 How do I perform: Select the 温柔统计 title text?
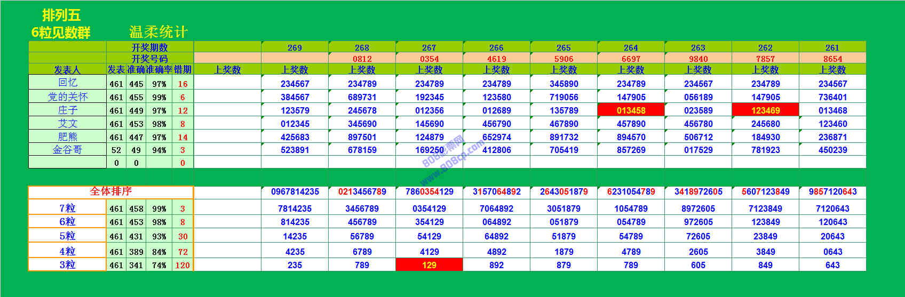[158, 32]
